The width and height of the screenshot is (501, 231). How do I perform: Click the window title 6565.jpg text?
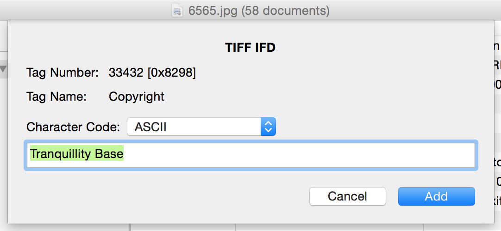click(x=213, y=11)
